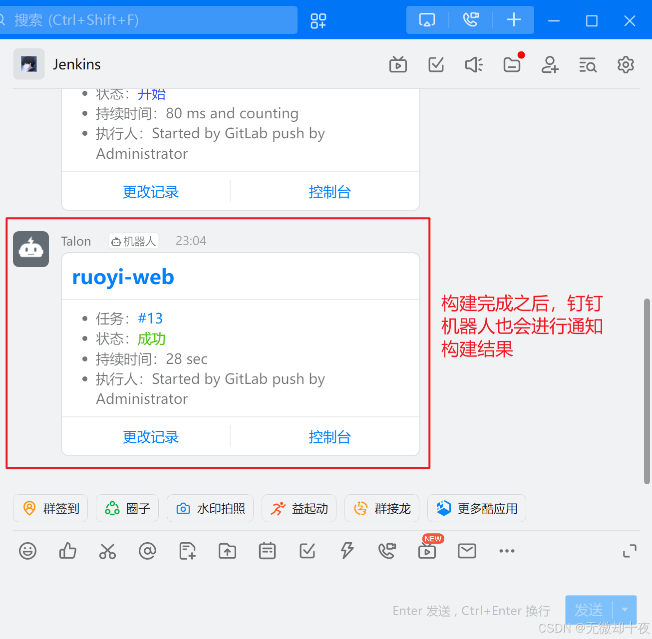Screen dimensions: 652x639
Task: Click the Jenkins chat title
Action: pyautogui.click(x=76, y=64)
